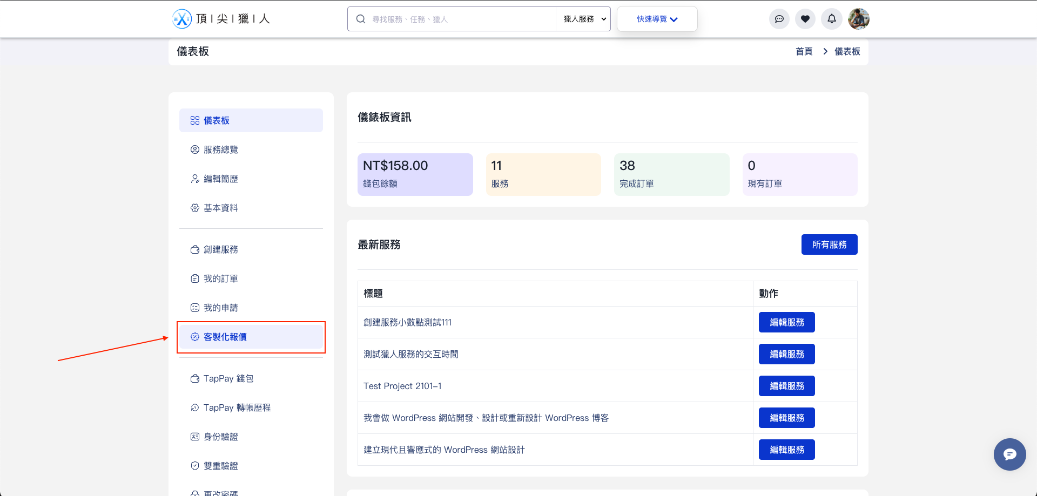Click the search magnifier icon
This screenshot has width=1037, height=496.
(361, 19)
